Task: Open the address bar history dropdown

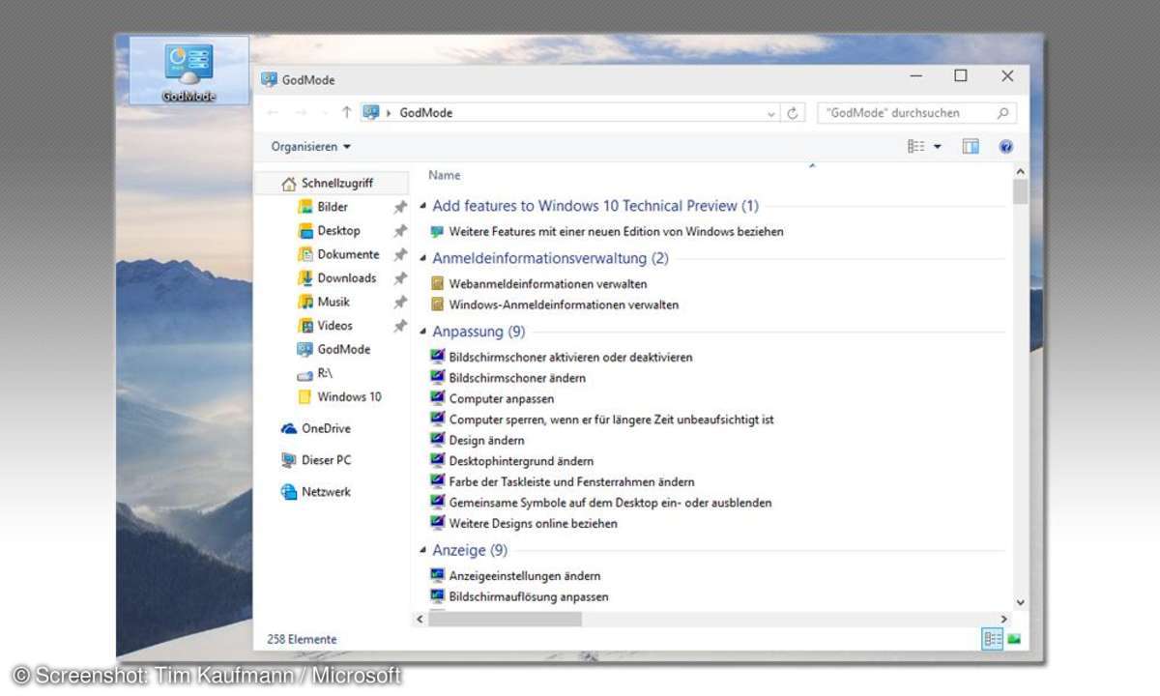Action: (x=771, y=114)
